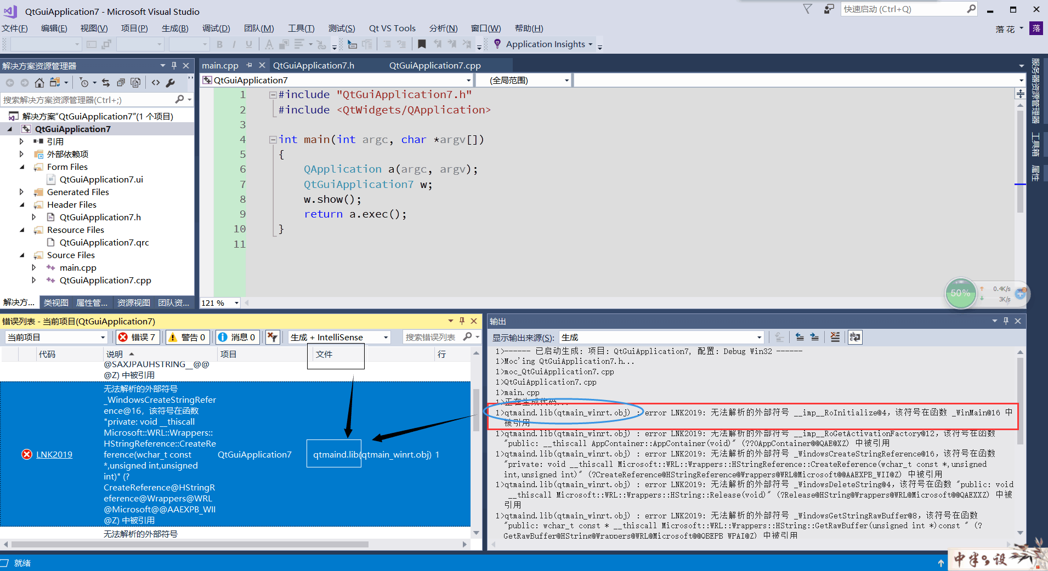Screen dimensions: 1048x571
Task: Toggle the Errors 7 filter button
Action: [138, 337]
